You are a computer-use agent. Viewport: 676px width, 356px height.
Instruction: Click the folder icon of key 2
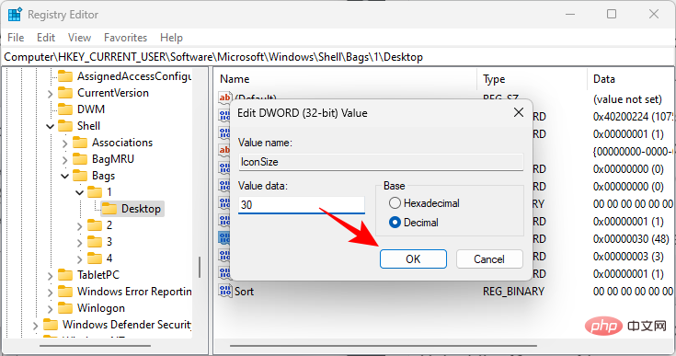point(95,225)
